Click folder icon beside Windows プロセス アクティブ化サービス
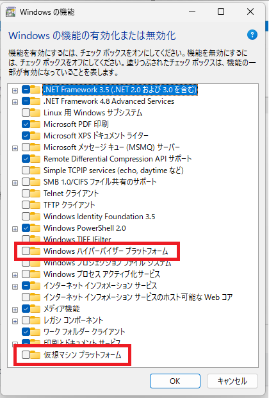Image resolution: width=269 pixels, height=398 pixels. (35, 274)
